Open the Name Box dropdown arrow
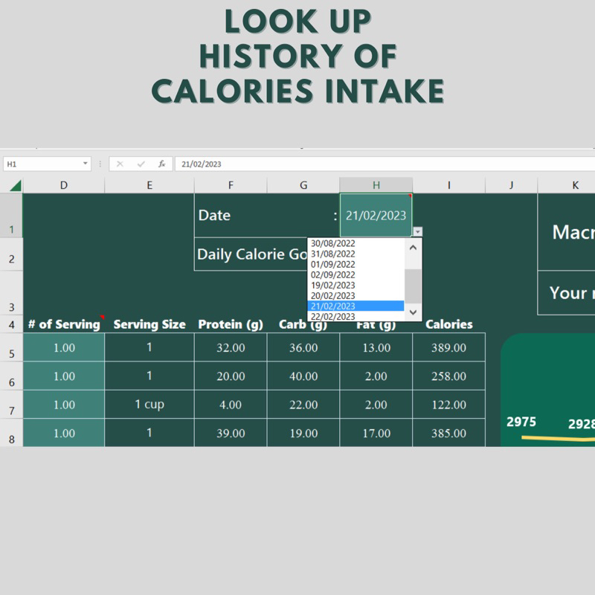 86,164
